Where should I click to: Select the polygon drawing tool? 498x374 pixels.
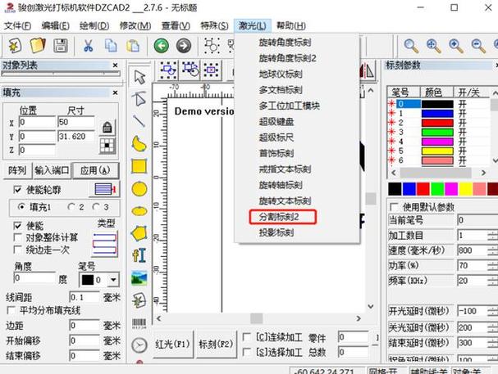pyautogui.click(x=139, y=234)
